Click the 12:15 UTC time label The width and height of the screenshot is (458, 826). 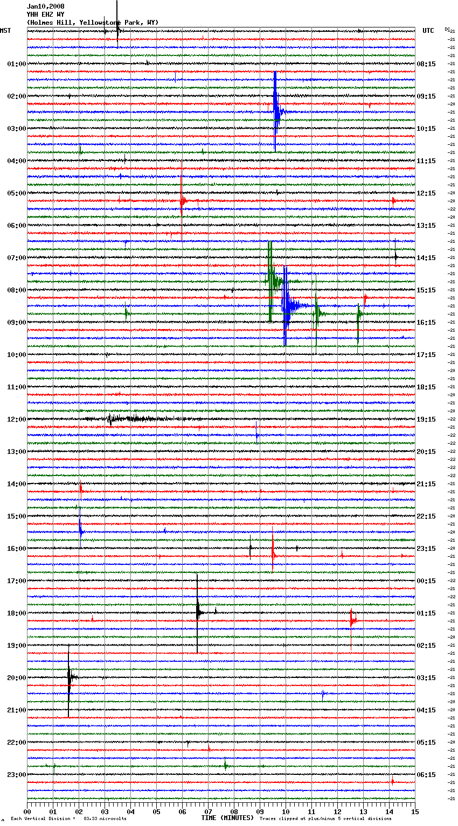click(x=426, y=193)
